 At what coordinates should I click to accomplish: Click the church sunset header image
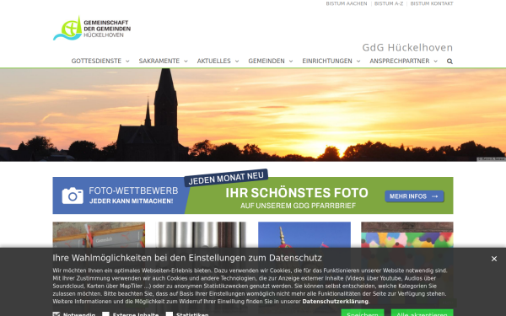point(253,115)
